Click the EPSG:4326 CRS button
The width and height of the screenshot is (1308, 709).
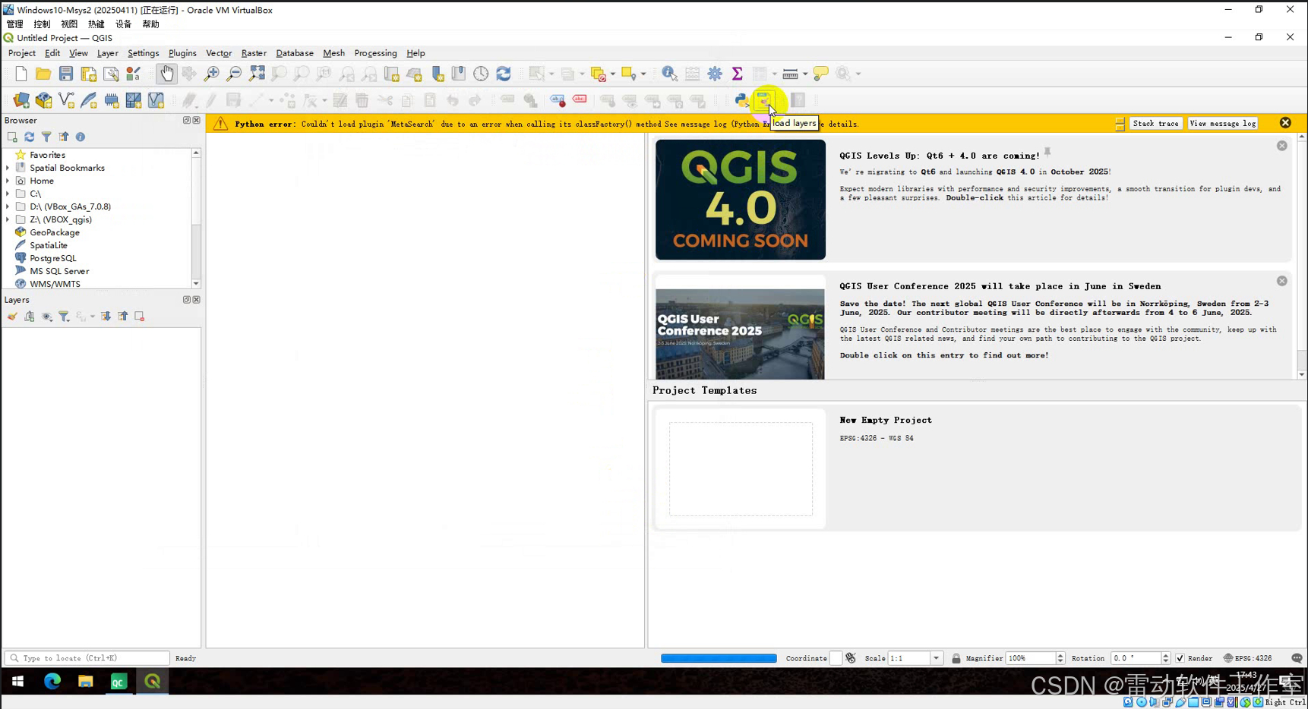(1247, 658)
